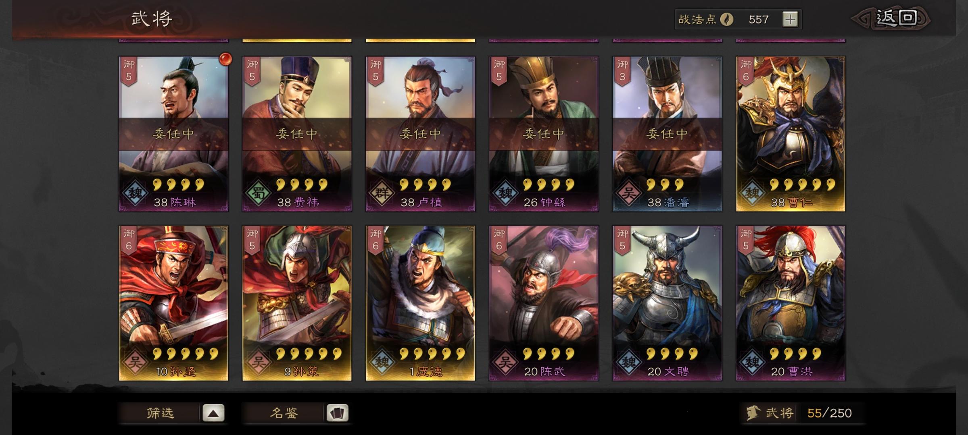
Task: Choose the 钟繇 general card
Action: point(544,134)
